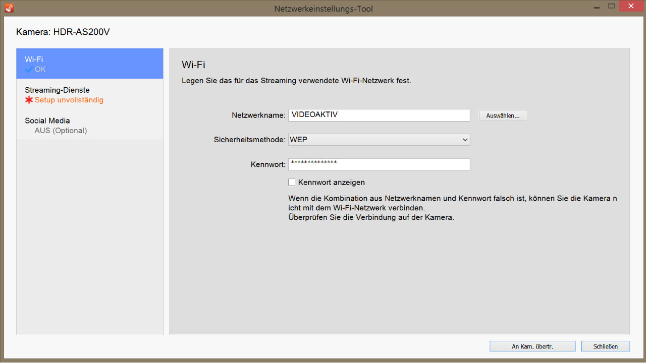This screenshot has height=363, width=646.
Task: Minimize the Netzwerkeinstellungs-Tool window
Action: pyautogui.click(x=596, y=7)
